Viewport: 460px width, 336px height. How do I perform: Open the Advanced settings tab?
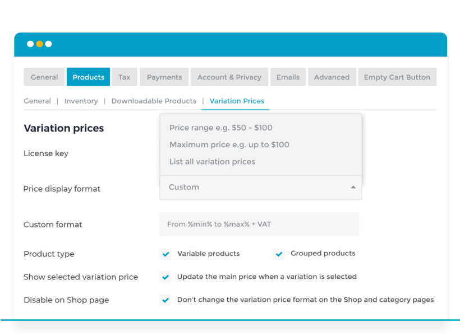[332, 77]
